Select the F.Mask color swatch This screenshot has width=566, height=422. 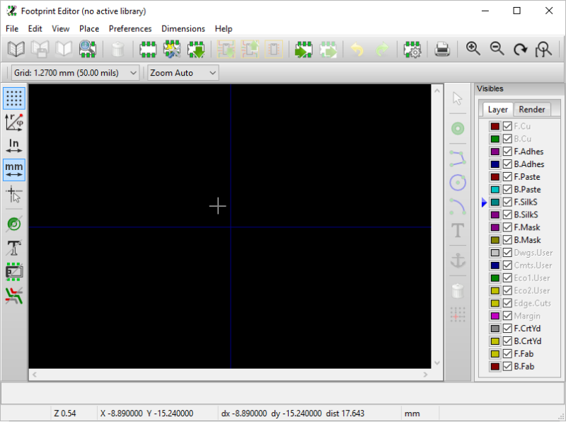(x=495, y=227)
